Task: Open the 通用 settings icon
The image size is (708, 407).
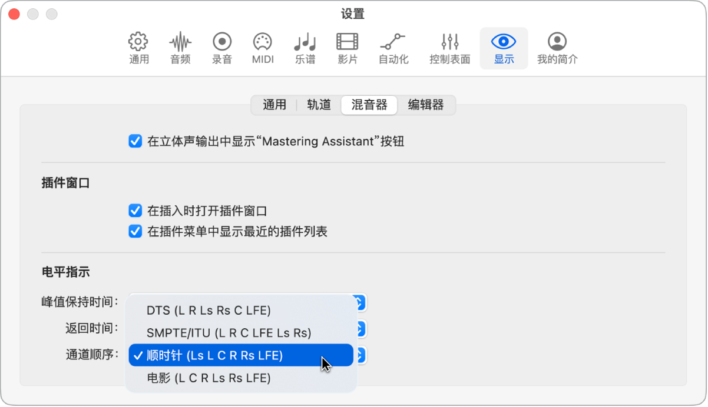Action: click(138, 47)
